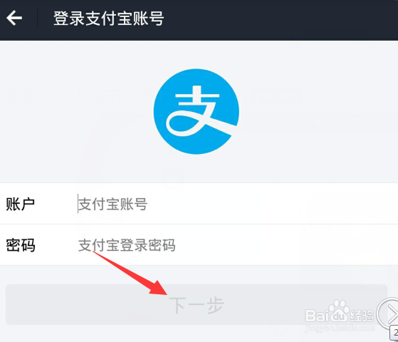This screenshot has height=342, width=398.
Task: Click the jingyan.baidu.com watermark text
Action: (x=340, y=328)
